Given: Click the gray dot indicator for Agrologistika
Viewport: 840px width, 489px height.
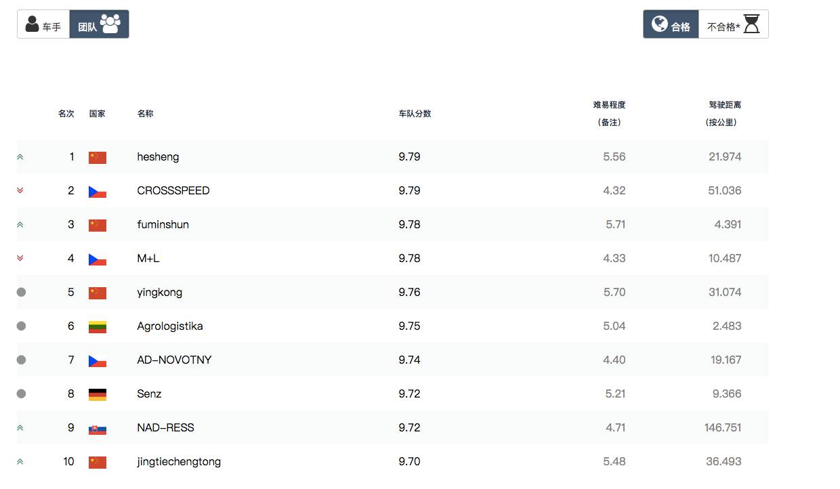Looking at the screenshot, I should pos(21,326).
